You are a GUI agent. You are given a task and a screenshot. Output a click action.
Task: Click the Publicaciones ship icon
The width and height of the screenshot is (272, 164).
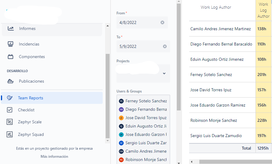pos(11,81)
